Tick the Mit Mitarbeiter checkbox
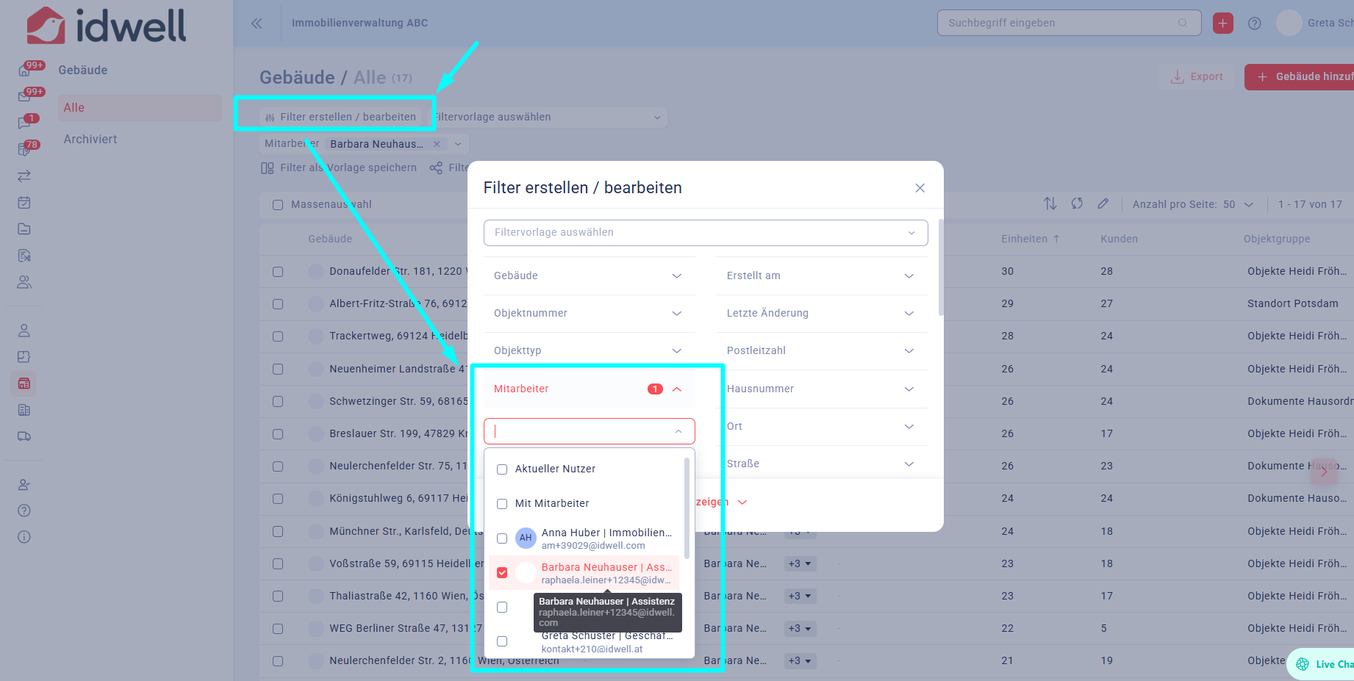This screenshot has height=681, width=1354. 502,504
